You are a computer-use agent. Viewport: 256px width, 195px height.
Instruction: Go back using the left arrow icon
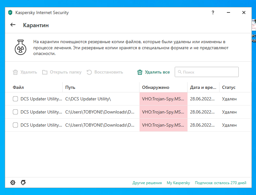point(13,25)
